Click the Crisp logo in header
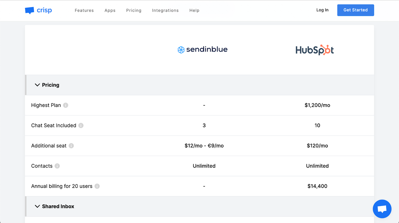 tap(38, 10)
